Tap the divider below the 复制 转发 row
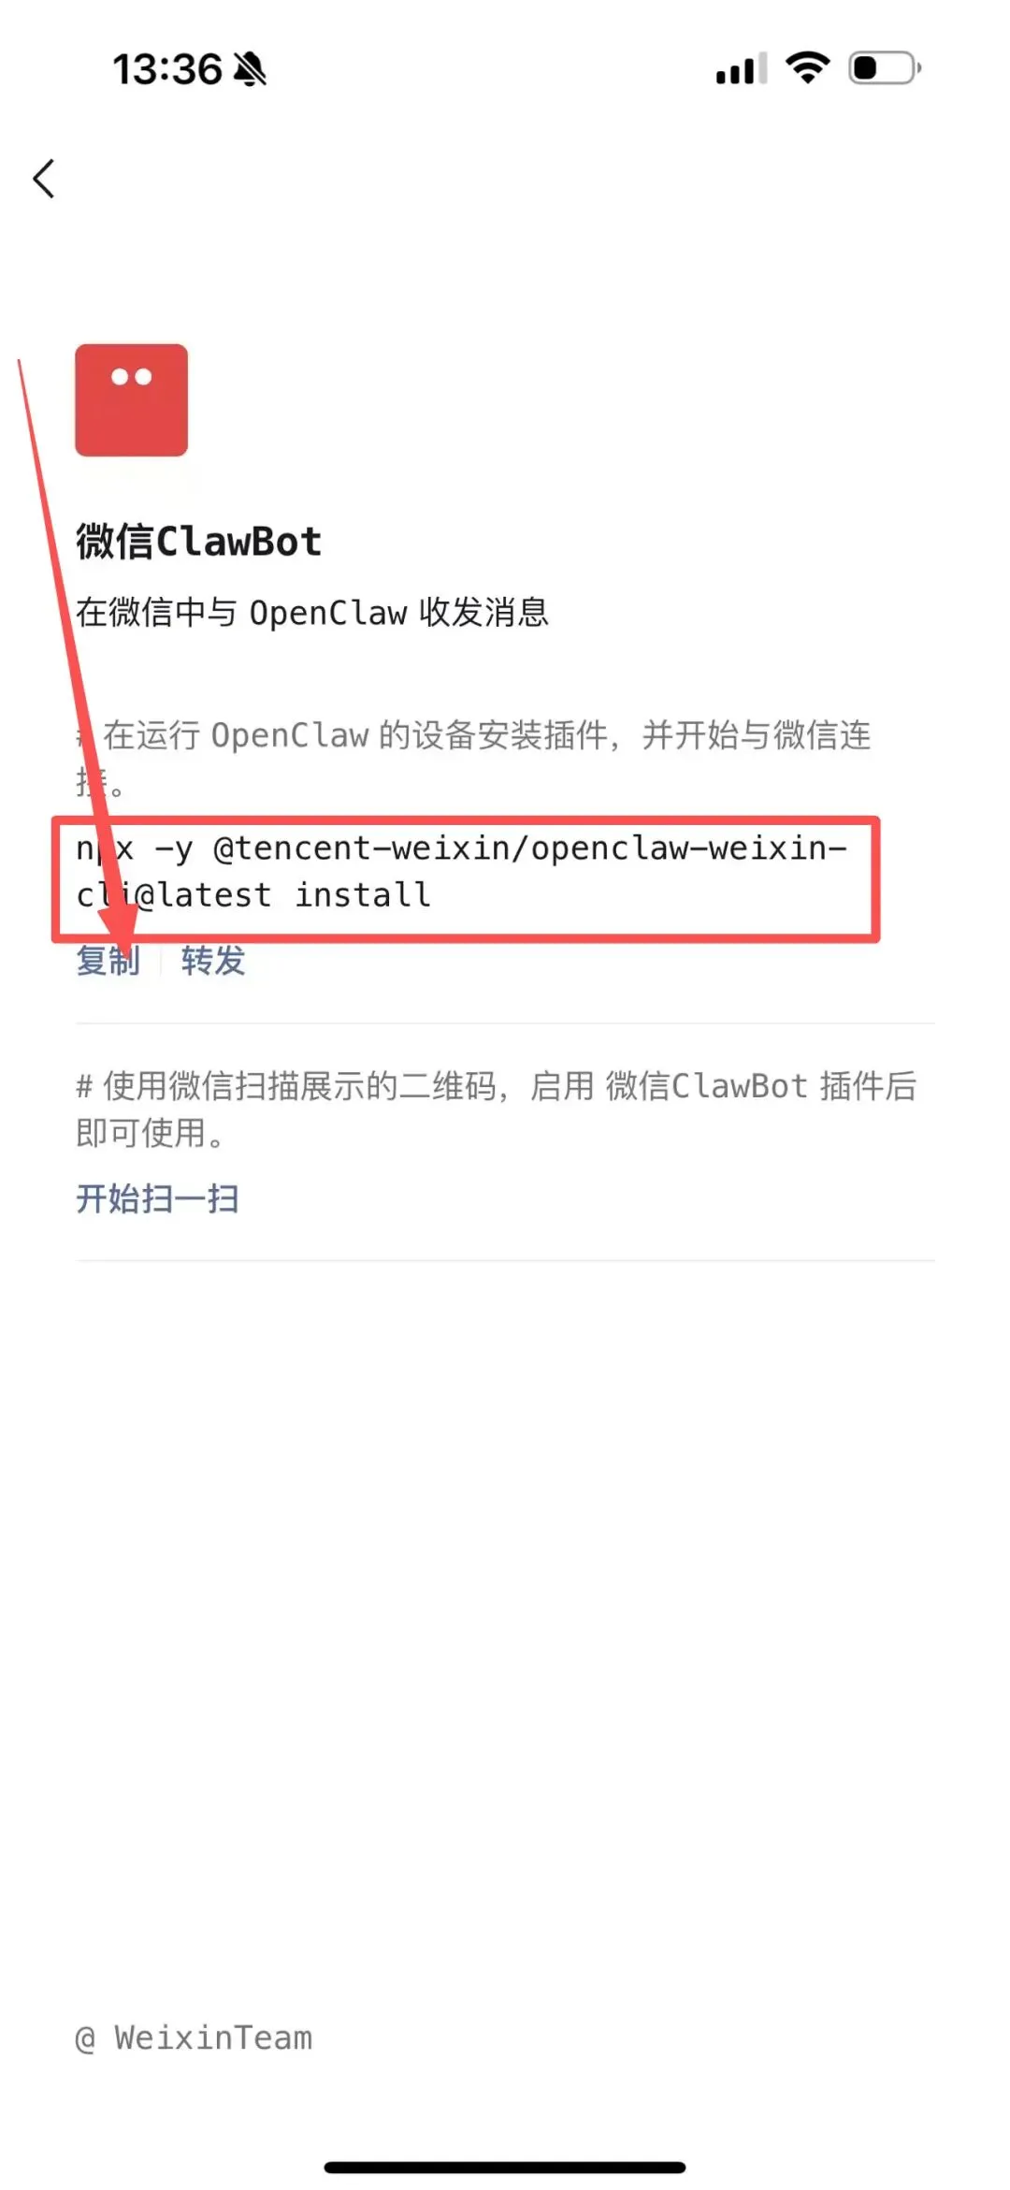The image size is (1010, 2190). point(505,1023)
